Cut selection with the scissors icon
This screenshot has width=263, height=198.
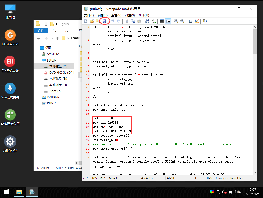tap(126, 21)
